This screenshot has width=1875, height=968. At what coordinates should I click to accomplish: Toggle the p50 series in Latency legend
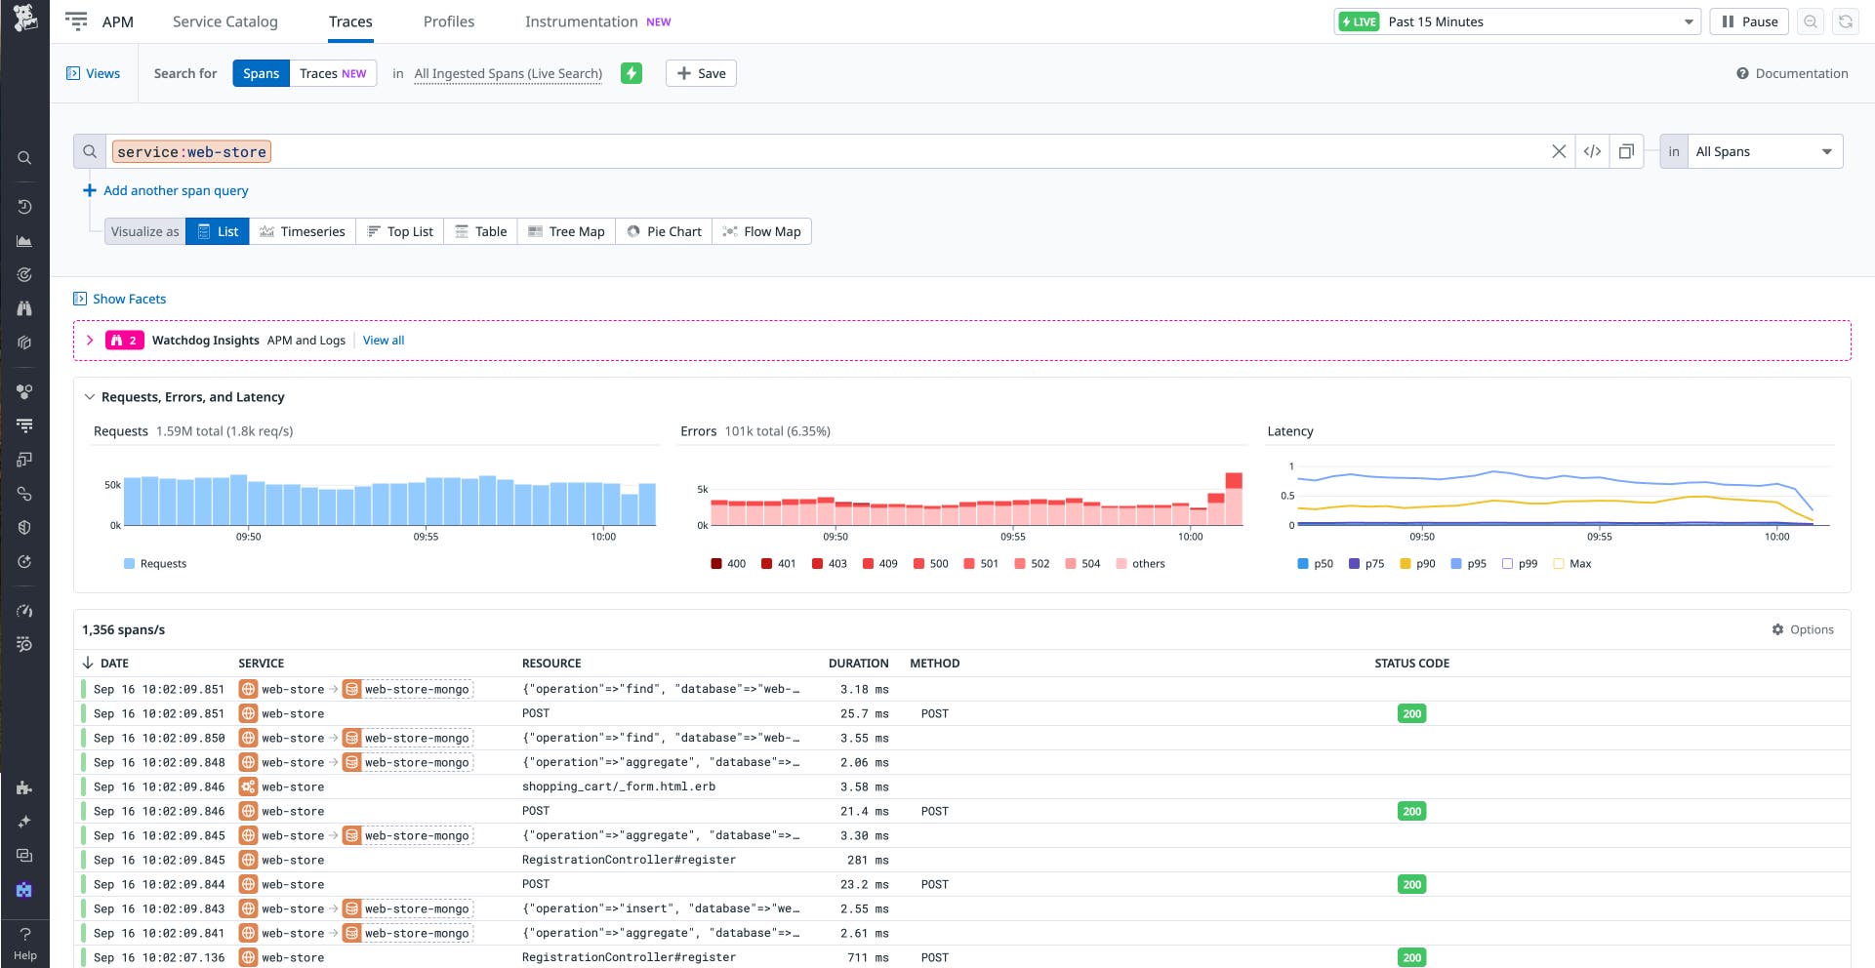click(1316, 563)
